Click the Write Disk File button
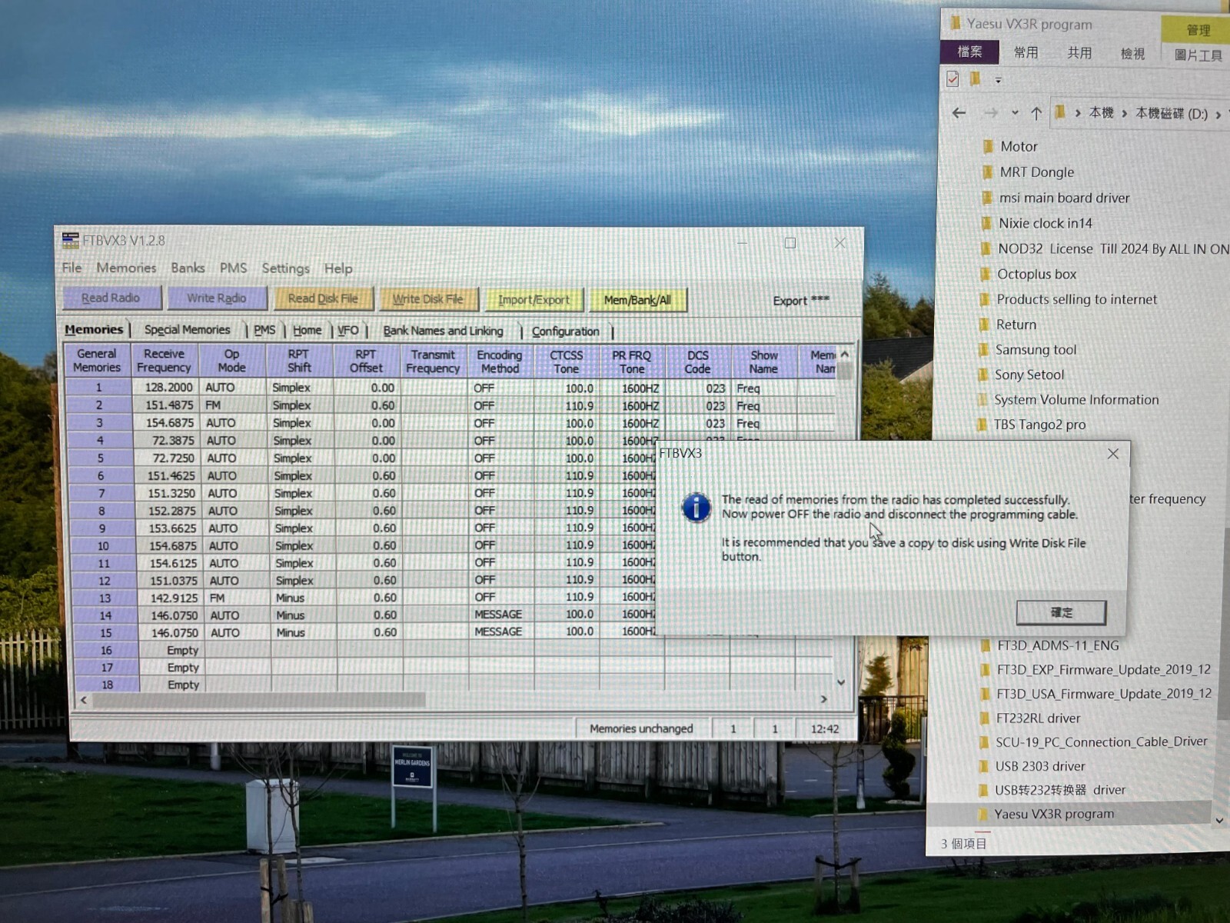Screen dimensions: 1230x923 click(428, 299)
